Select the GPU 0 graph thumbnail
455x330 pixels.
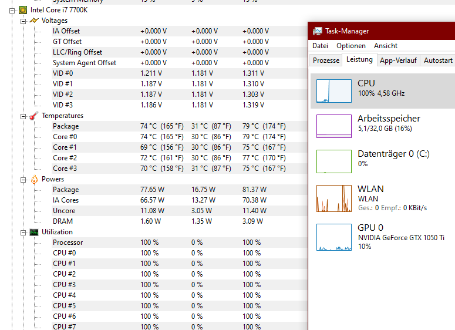[334, 237]
